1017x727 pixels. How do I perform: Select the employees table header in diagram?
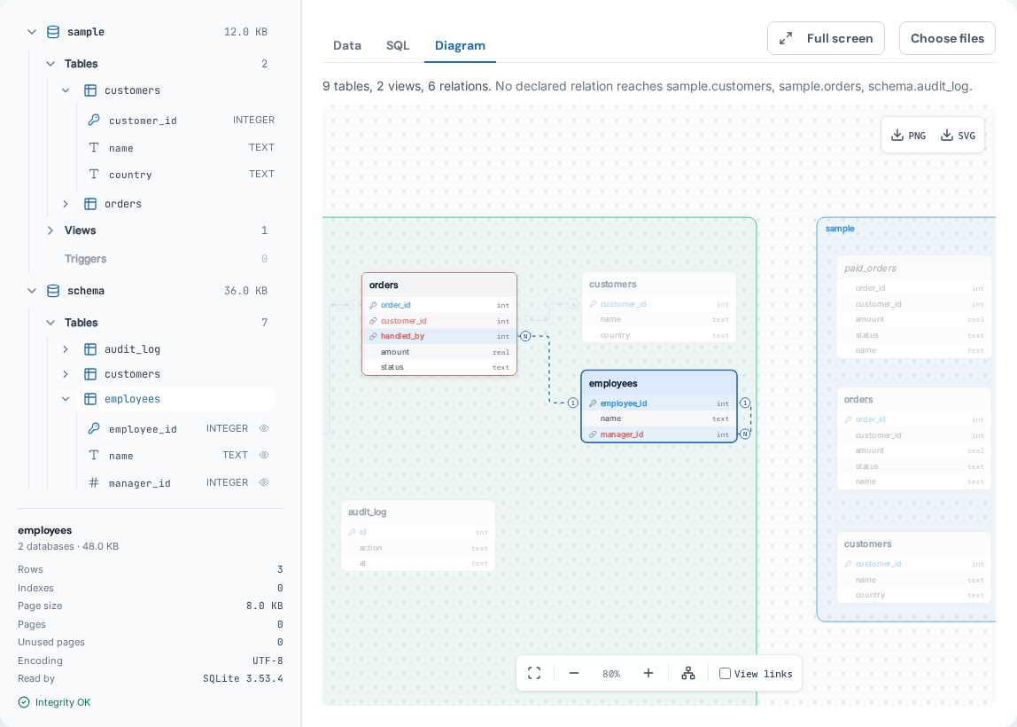pyautogui.click(x=659, y=384)
